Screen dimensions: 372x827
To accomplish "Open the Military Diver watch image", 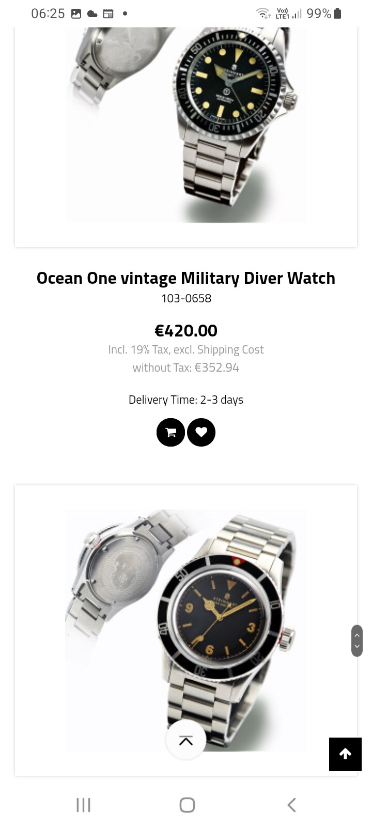I will point(186,125).
